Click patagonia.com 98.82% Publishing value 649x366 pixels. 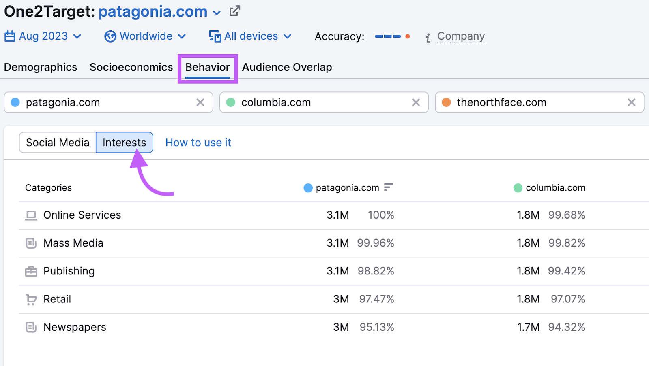[x=376, y=271]
